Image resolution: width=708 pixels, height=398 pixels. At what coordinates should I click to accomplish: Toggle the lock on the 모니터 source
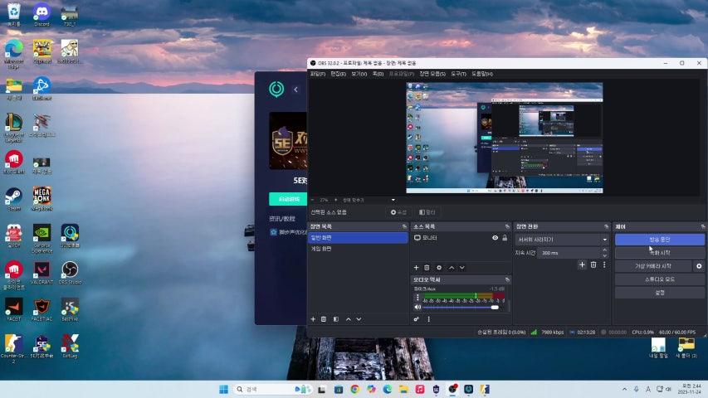tap(505, 238)
